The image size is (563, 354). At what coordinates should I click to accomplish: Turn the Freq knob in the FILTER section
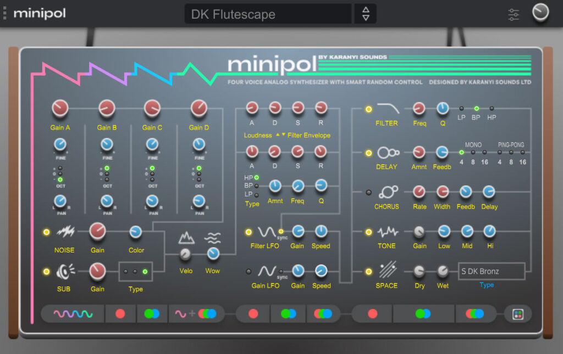[419, 108]
